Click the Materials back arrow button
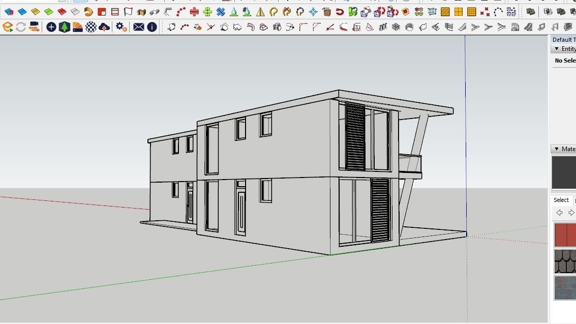 pos(559,213)
